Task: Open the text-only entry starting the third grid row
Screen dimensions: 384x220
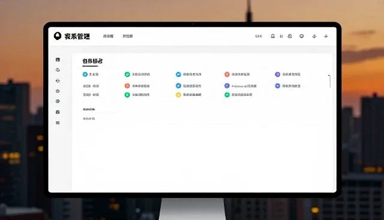Action: click(x=91, y=94)
